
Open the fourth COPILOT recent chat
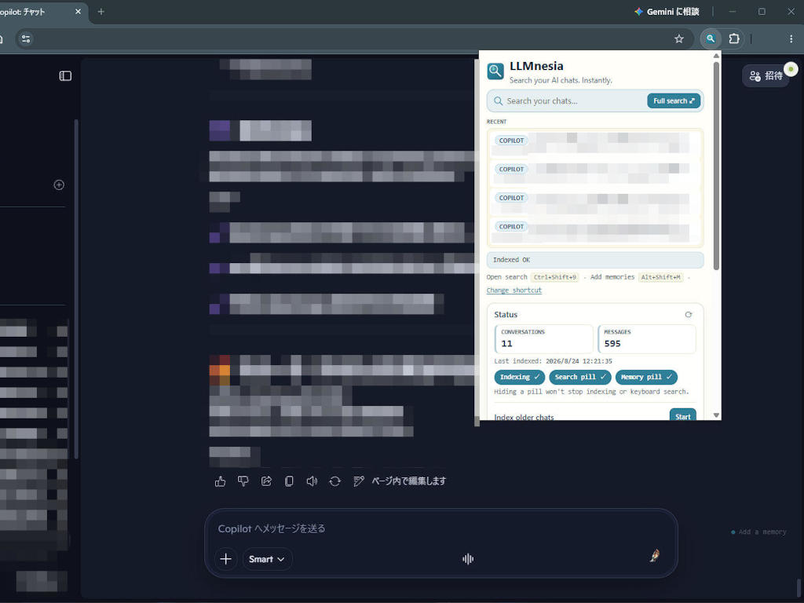coord(595,230)
